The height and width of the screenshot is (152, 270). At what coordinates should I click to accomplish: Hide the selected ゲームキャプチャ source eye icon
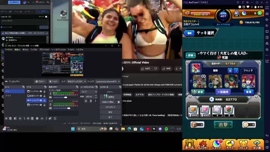coord(41,100)
